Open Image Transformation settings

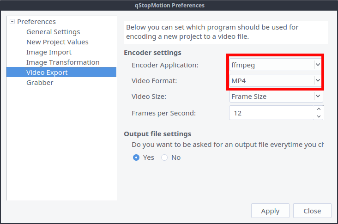click(x=63, y=62)
